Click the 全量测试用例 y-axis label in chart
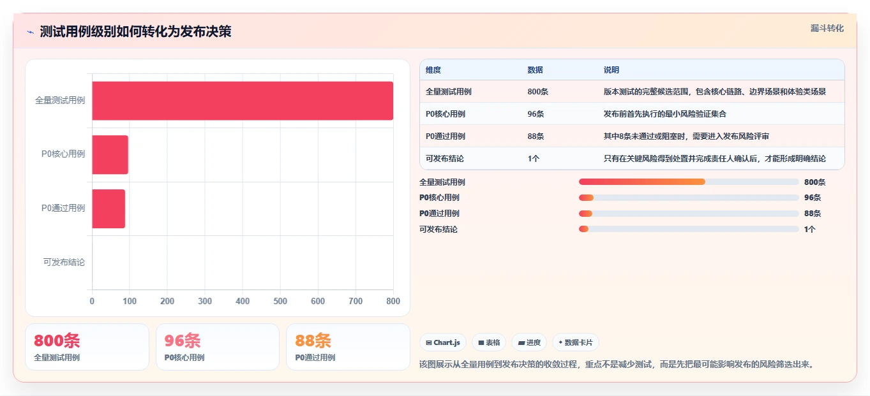Image resolution: width=870 pixels, height=396 pixels. [60, 100]
